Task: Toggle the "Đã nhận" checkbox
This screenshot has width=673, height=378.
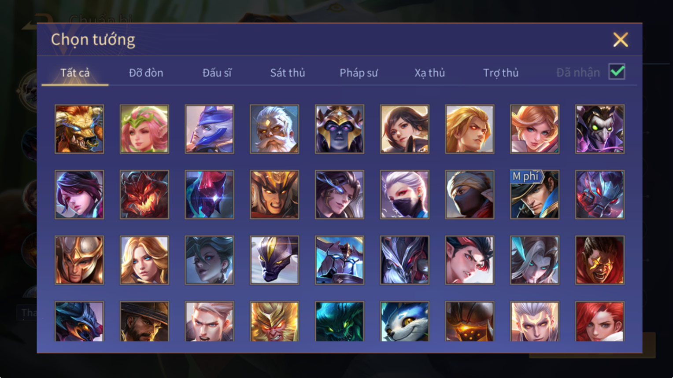Action: point(617,71)
